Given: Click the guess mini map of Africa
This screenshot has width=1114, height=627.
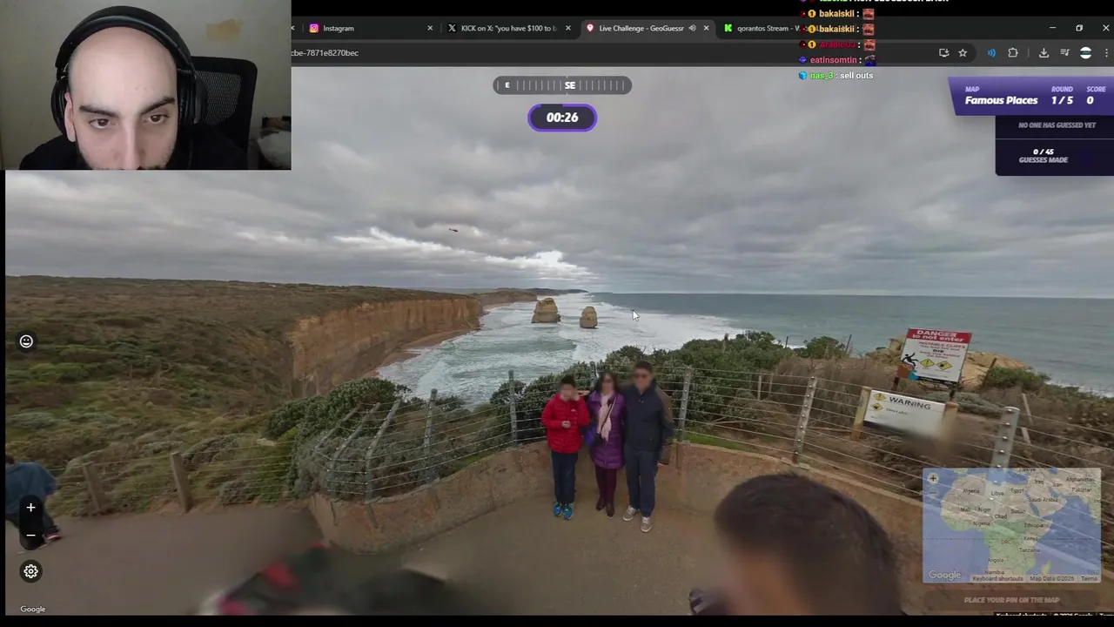Looking at the screenshot, I should coord(1011,525).
